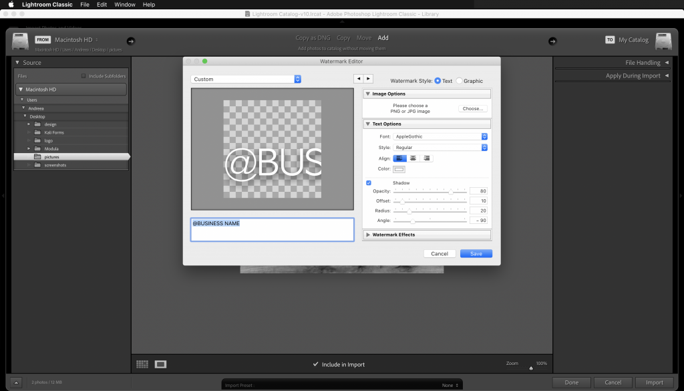Click the My Catalog destination icon at top right

(663, 40)
